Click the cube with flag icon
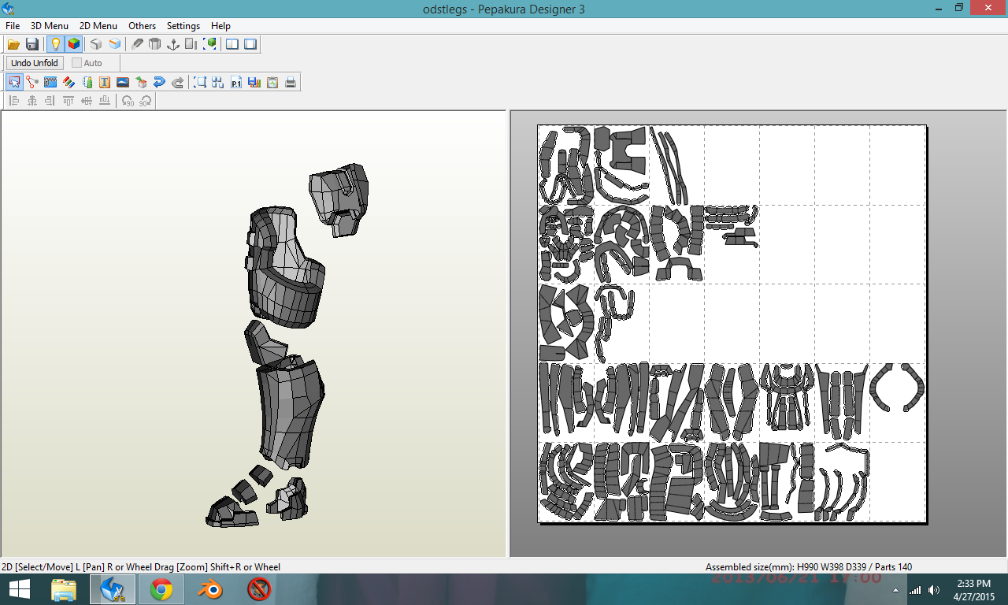 141,82
